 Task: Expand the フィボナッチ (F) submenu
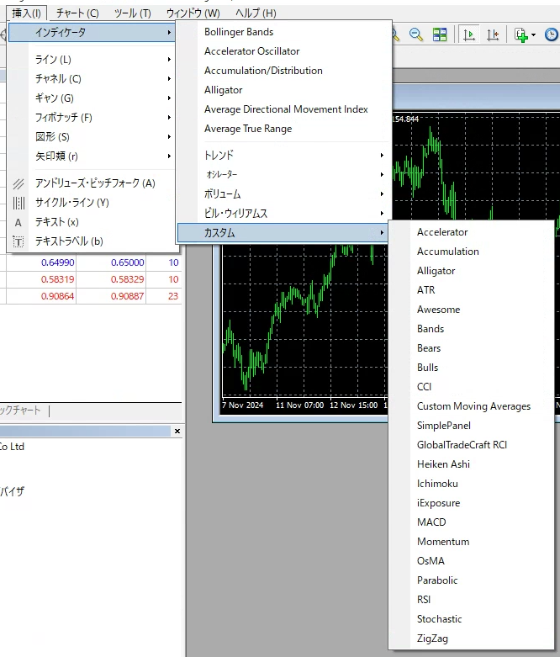click(x=63, y=118)
